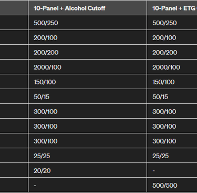Viewport: 197px width, 193px height.
Task: Select the 200/200 cell under the ETG column
Action: point(172,52)
